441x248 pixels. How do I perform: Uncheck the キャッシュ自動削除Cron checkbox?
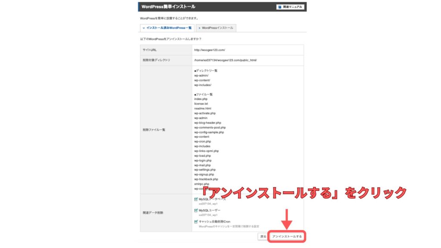pos(196,222)
